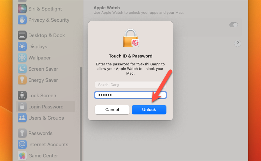Select the Displays sun icon
The image size is (261, 161).
(22, 46)
